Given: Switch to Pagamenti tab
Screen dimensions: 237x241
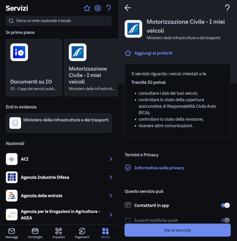Looking at the screenshot, I should pyautogui.click(x=82, y=233).
